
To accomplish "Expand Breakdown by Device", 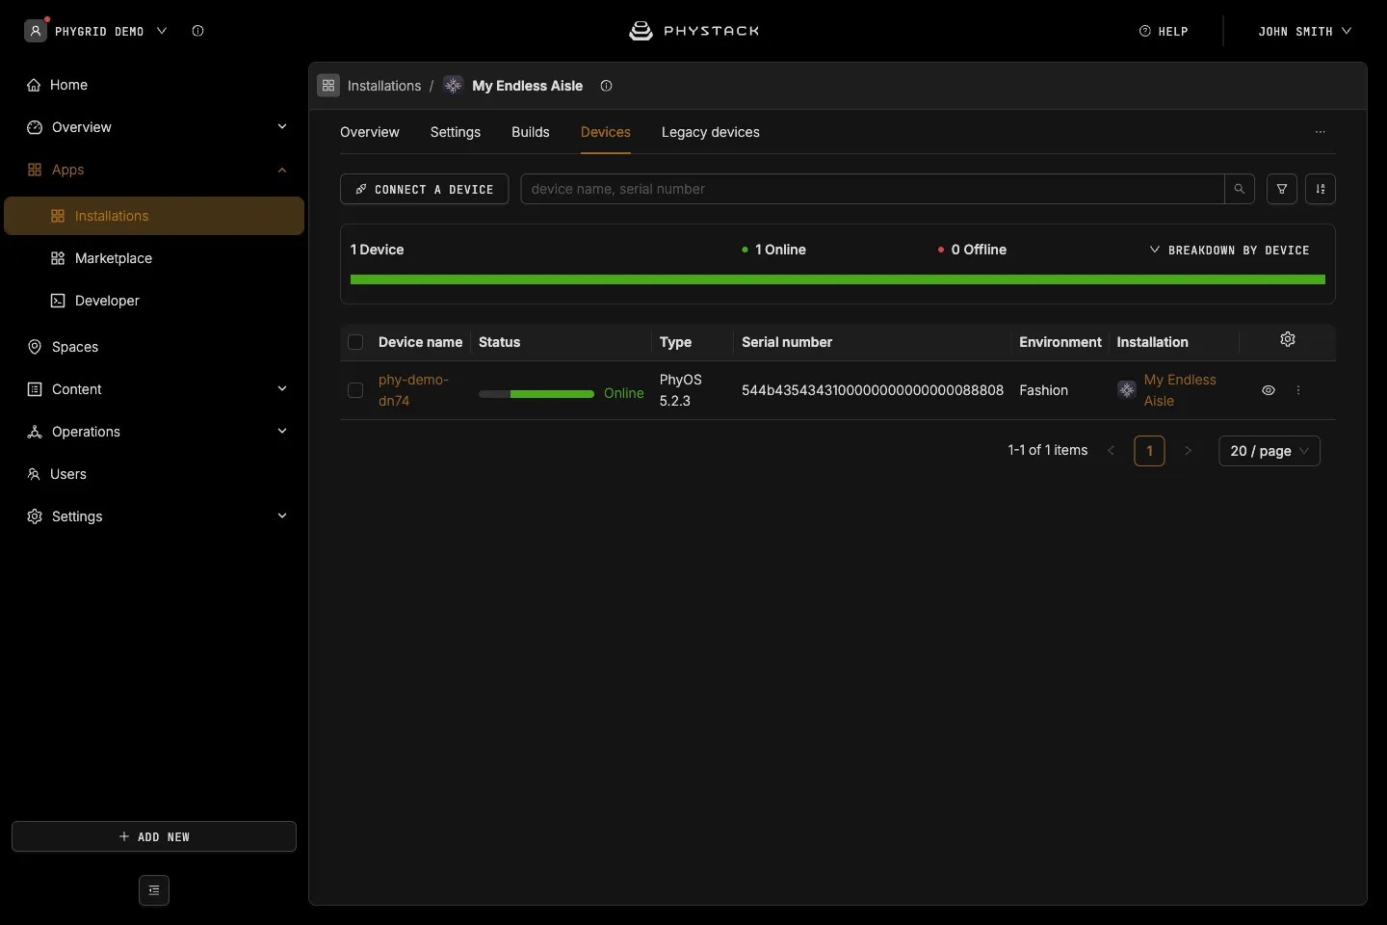I will [x=1229, y=250].
